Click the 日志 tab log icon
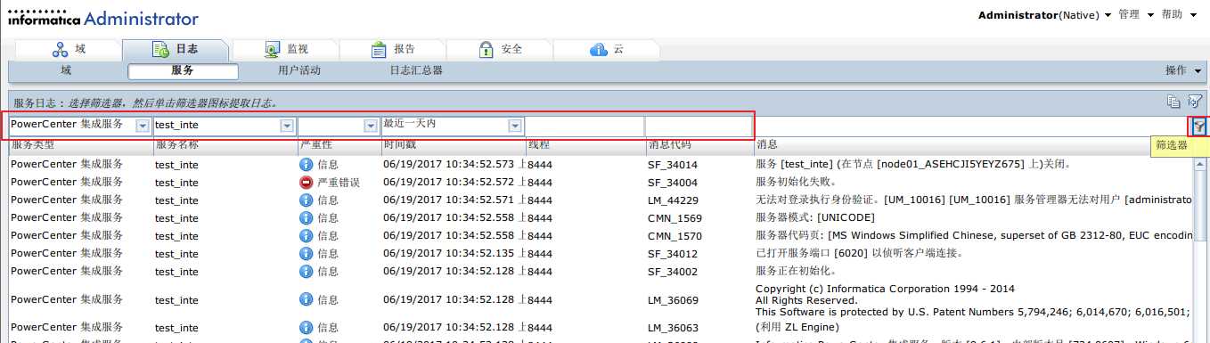Screen dimensions: 1210x343 point(160,49)
